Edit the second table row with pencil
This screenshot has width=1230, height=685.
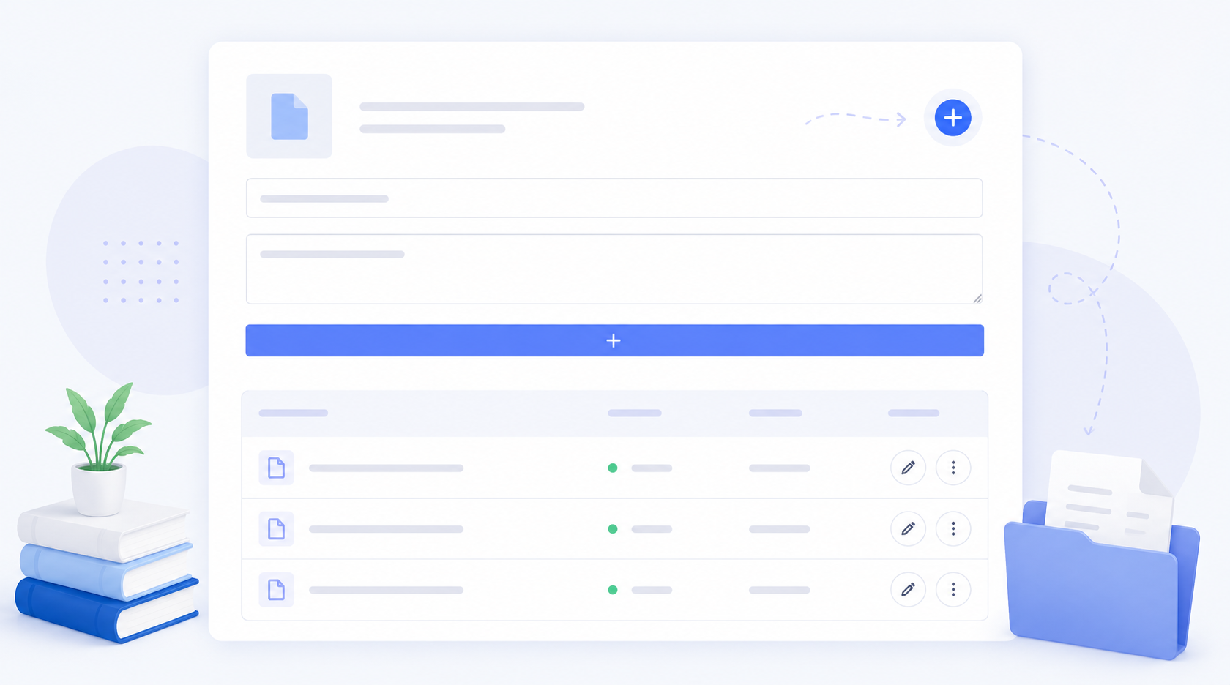tap(908, 528)
